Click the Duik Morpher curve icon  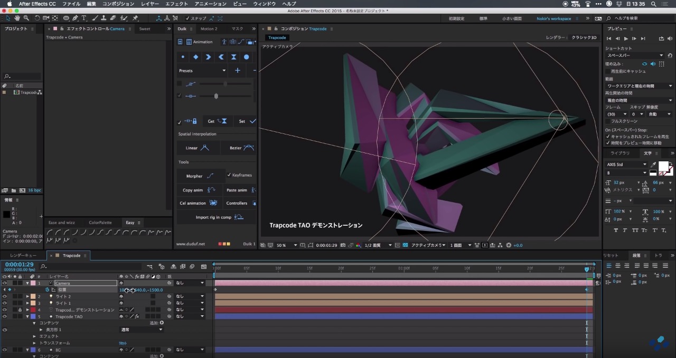tap(210, 176)
